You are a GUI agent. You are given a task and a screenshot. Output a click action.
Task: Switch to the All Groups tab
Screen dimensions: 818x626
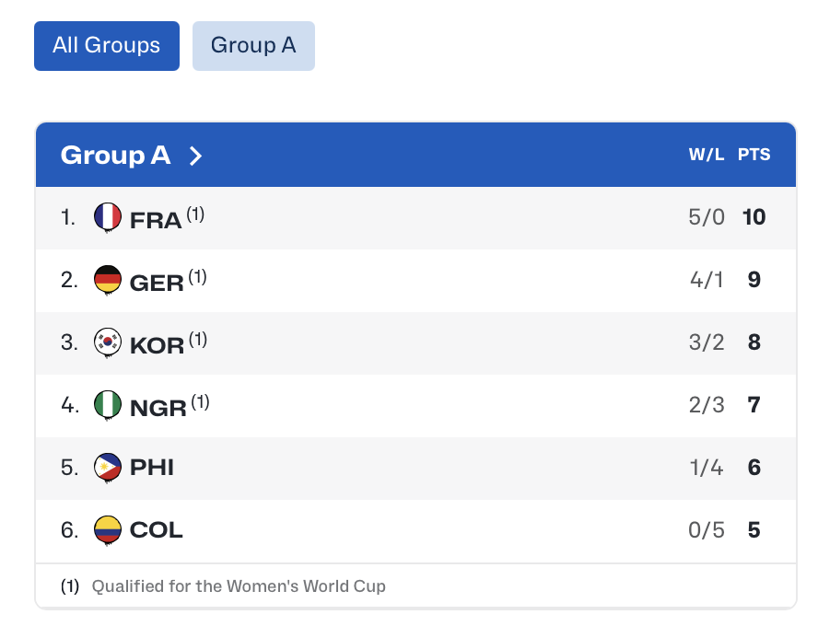point(107,46)
